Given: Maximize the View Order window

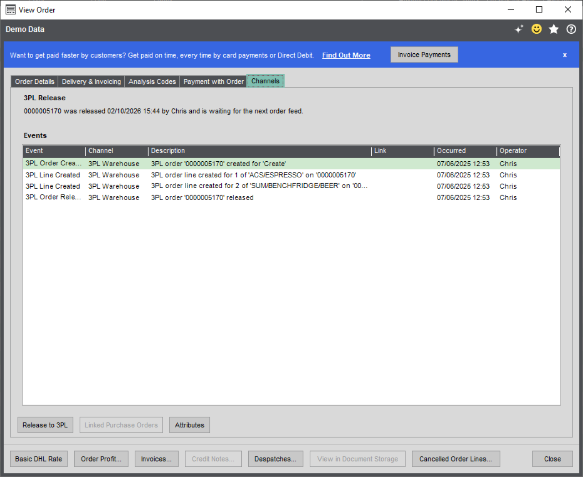Looking at the screenshot, I should 539,10.
